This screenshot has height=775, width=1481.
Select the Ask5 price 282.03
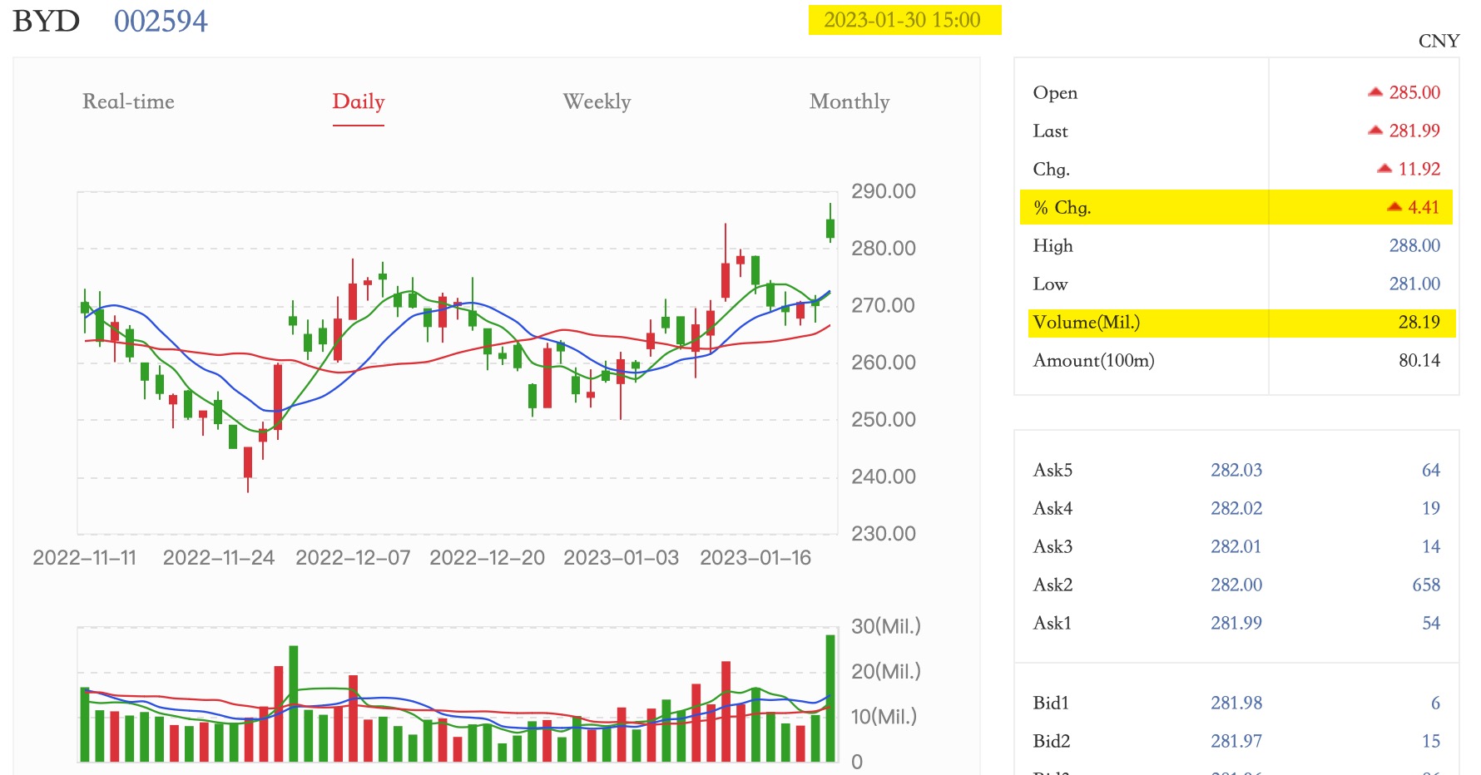click(1236, 470)
